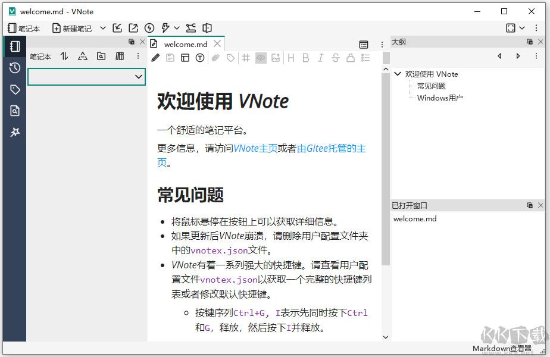Expand the 新建笔记 dropdown arrow

click(x=102, y=28)
